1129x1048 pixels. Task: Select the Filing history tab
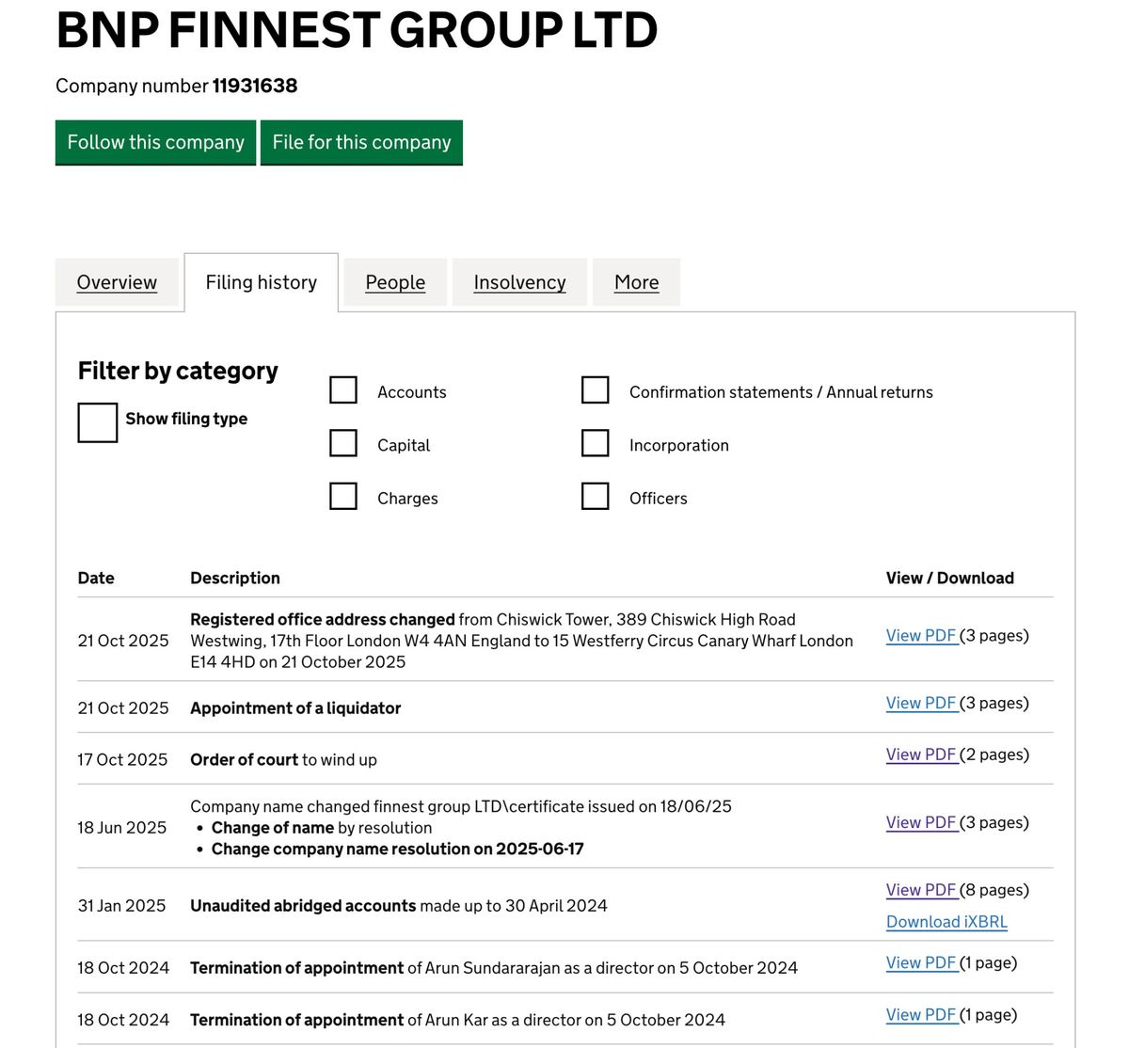261,281
